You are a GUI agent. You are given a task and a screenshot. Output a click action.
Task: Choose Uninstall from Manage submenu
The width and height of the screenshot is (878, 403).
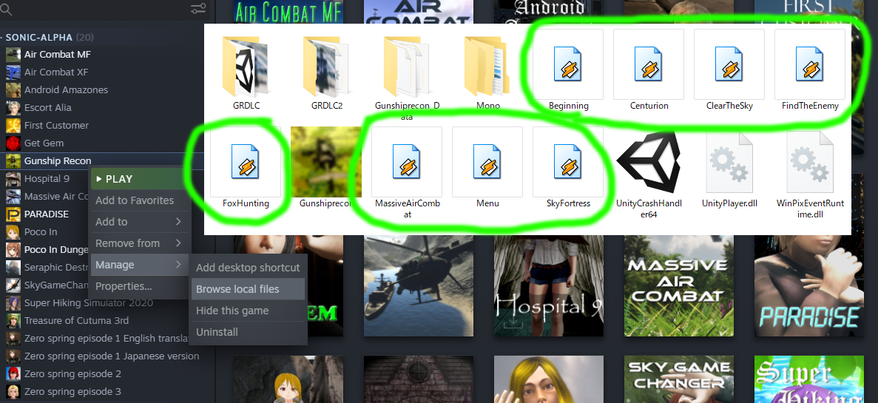(x=248, y=332)
